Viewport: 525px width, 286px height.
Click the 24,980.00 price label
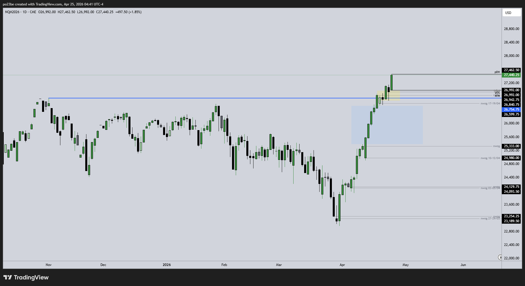click(x=511, y=158)
